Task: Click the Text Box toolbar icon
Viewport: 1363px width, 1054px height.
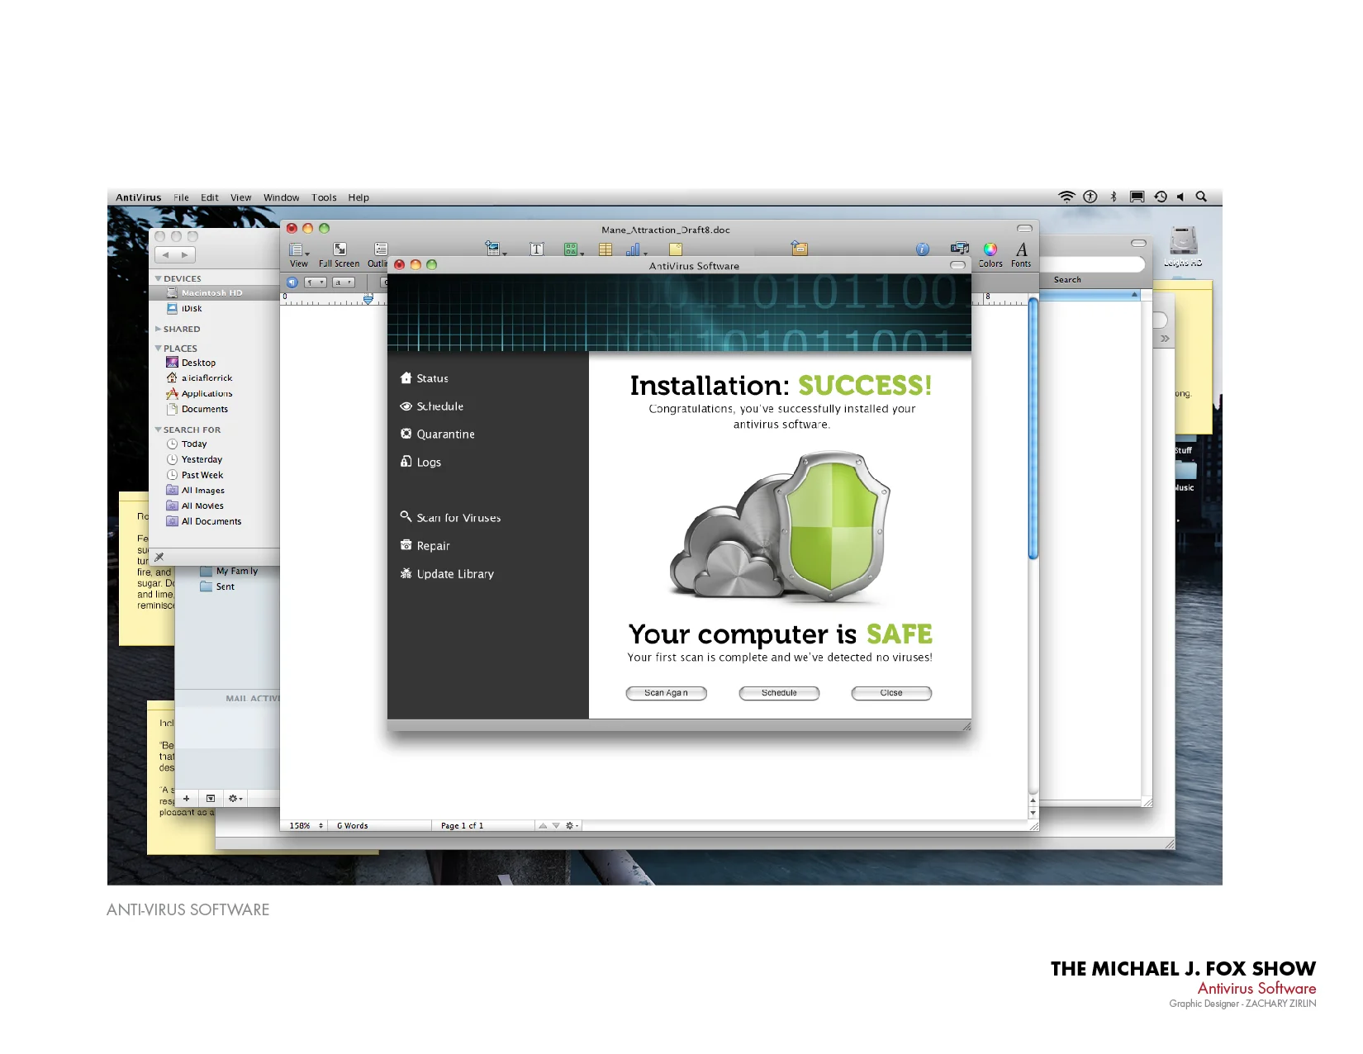Action: (537, 249)
